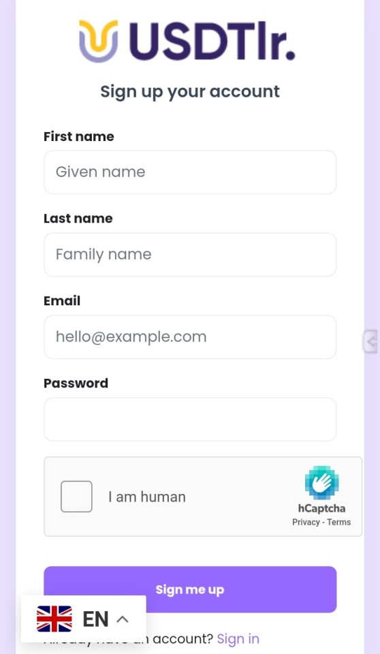
Task: Click the Email input field
Action: point(190,337)
